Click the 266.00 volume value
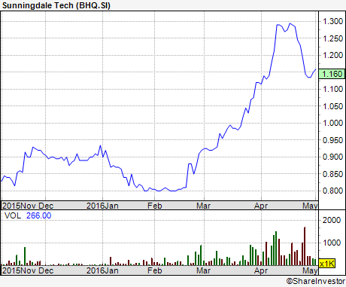Image resolution: width=346 pixels, height=287 pixels. coord(38,215)
